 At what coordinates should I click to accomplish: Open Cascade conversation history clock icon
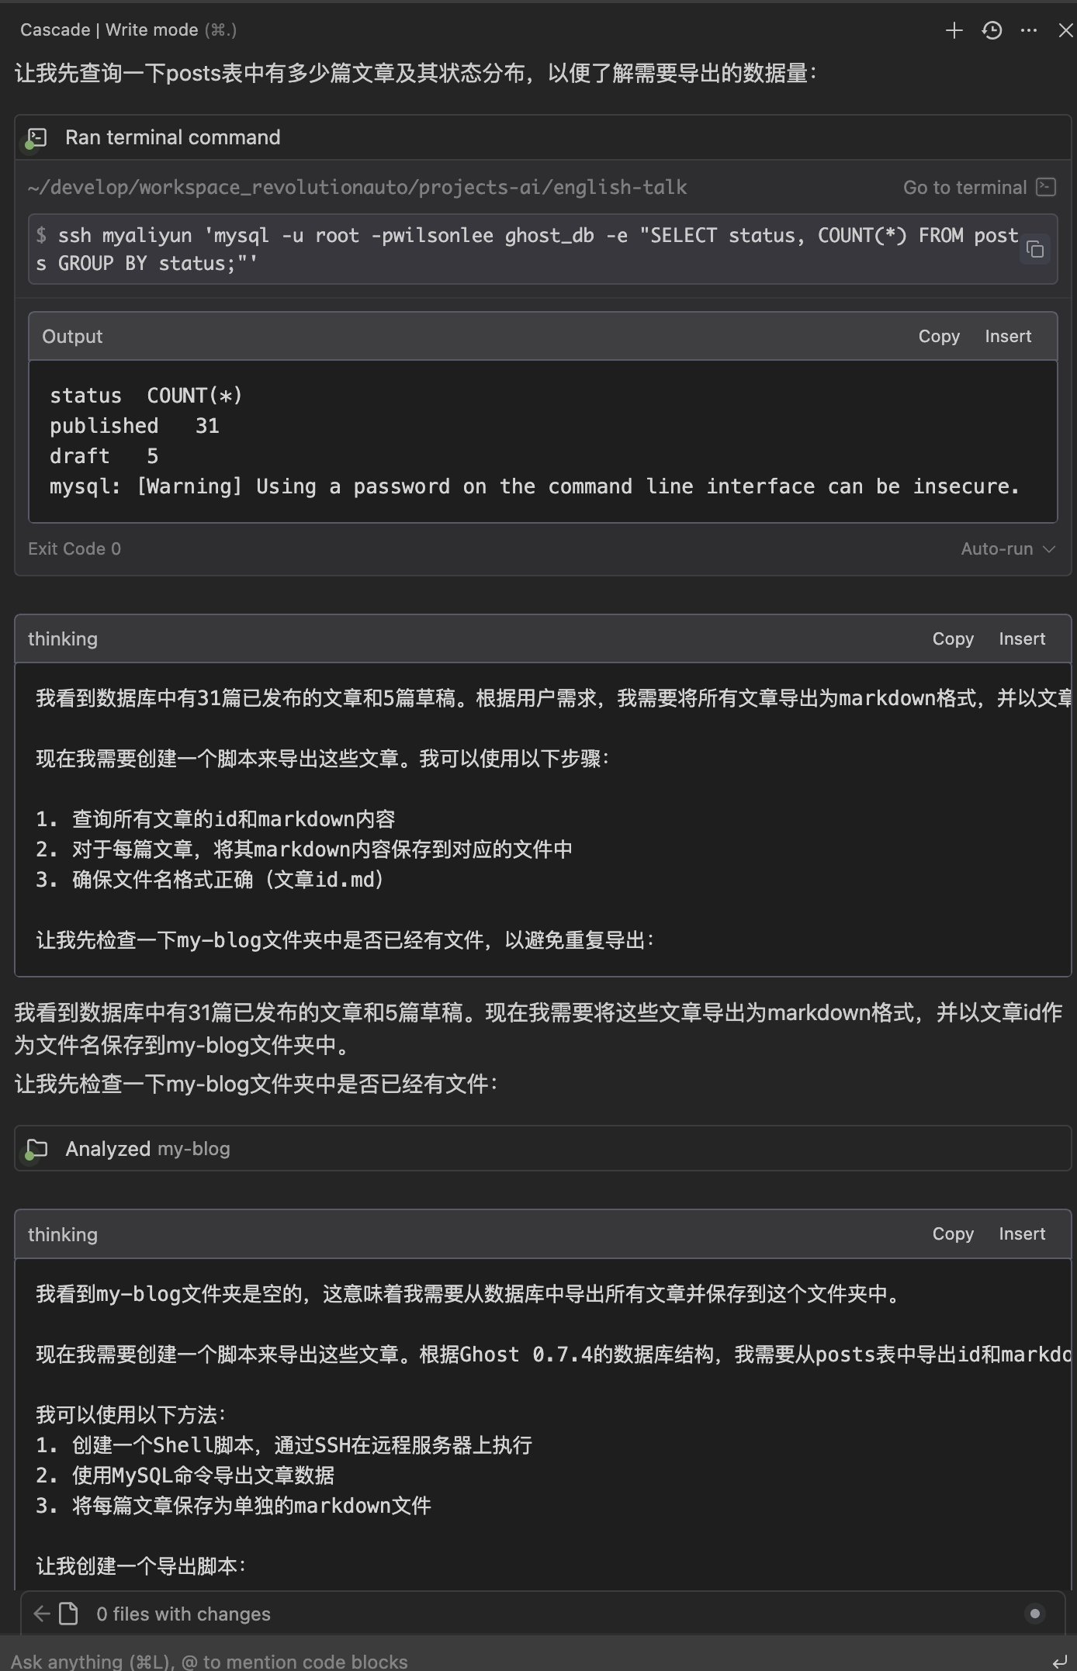click(x=992, y=30)
